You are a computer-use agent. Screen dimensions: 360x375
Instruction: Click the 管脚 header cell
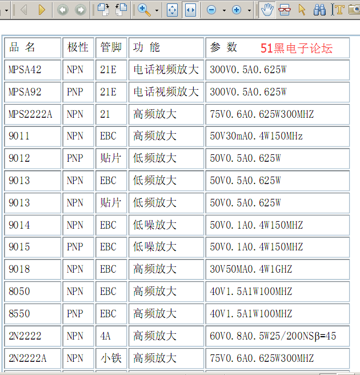(x=111, y=47)
